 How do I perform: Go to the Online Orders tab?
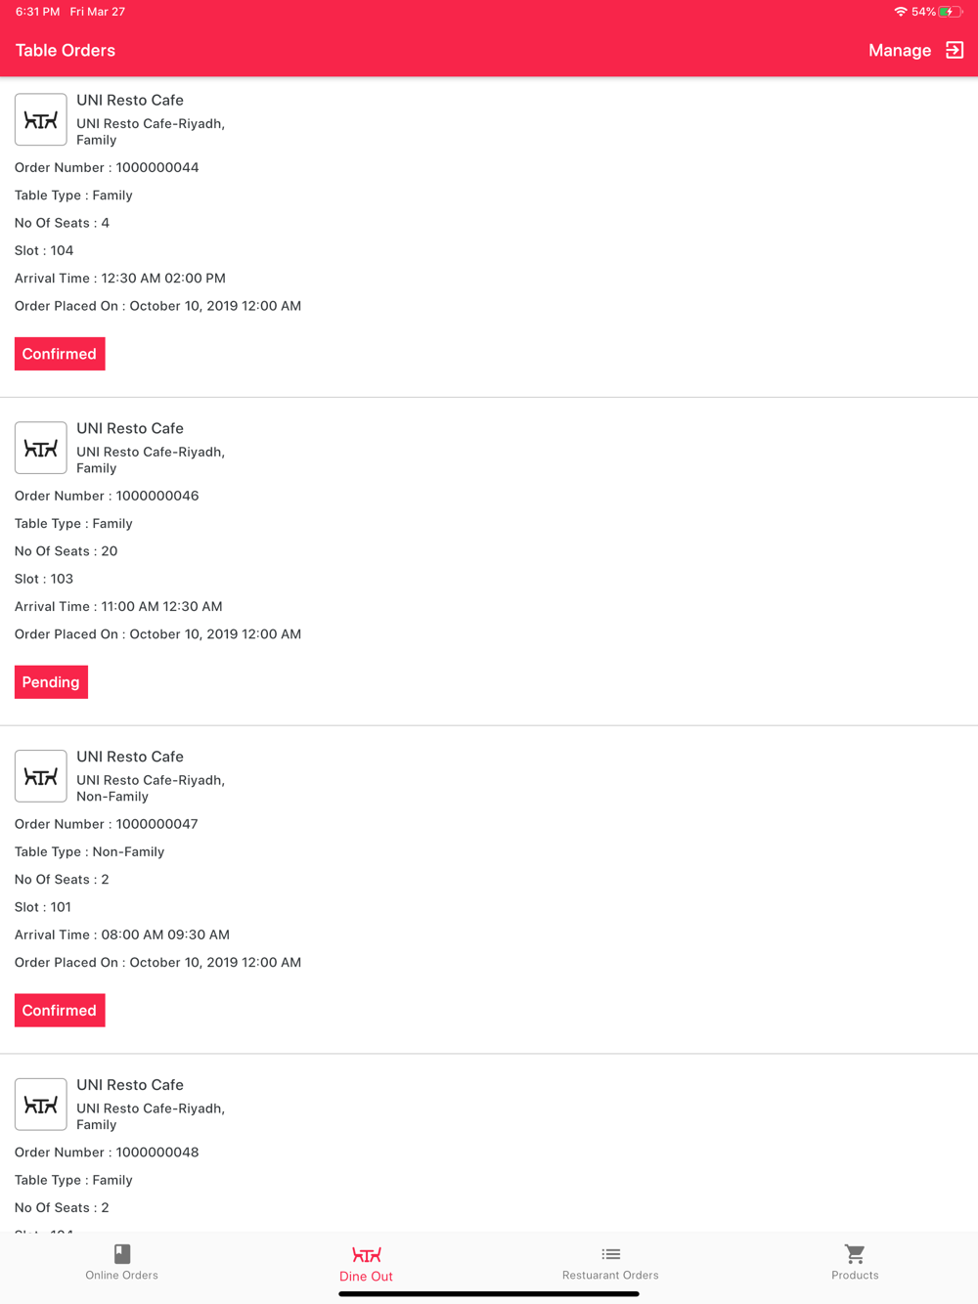click(122, 1262)
